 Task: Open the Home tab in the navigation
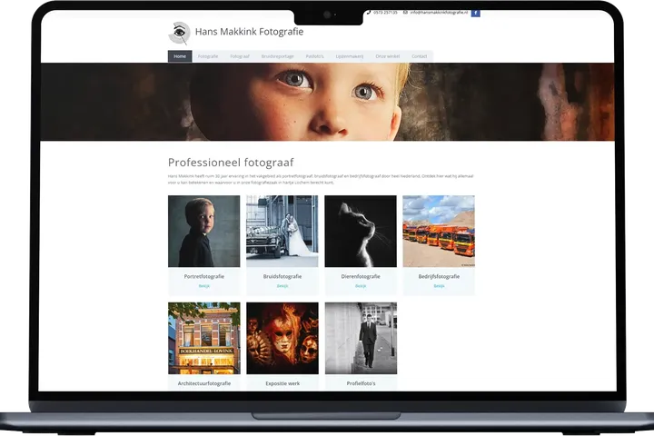[x=180, y=56]
